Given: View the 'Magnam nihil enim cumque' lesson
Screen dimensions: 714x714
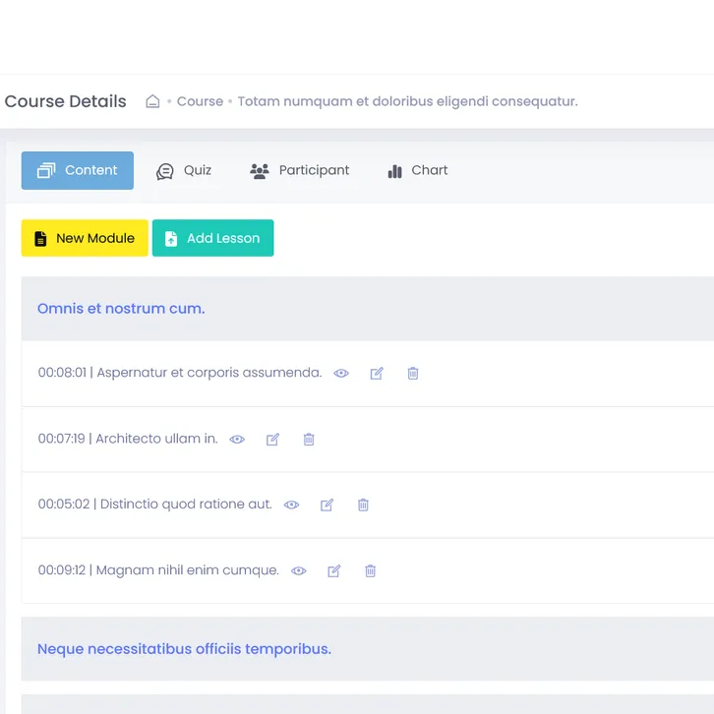Looking at the screenshot, I should [299, 570].
